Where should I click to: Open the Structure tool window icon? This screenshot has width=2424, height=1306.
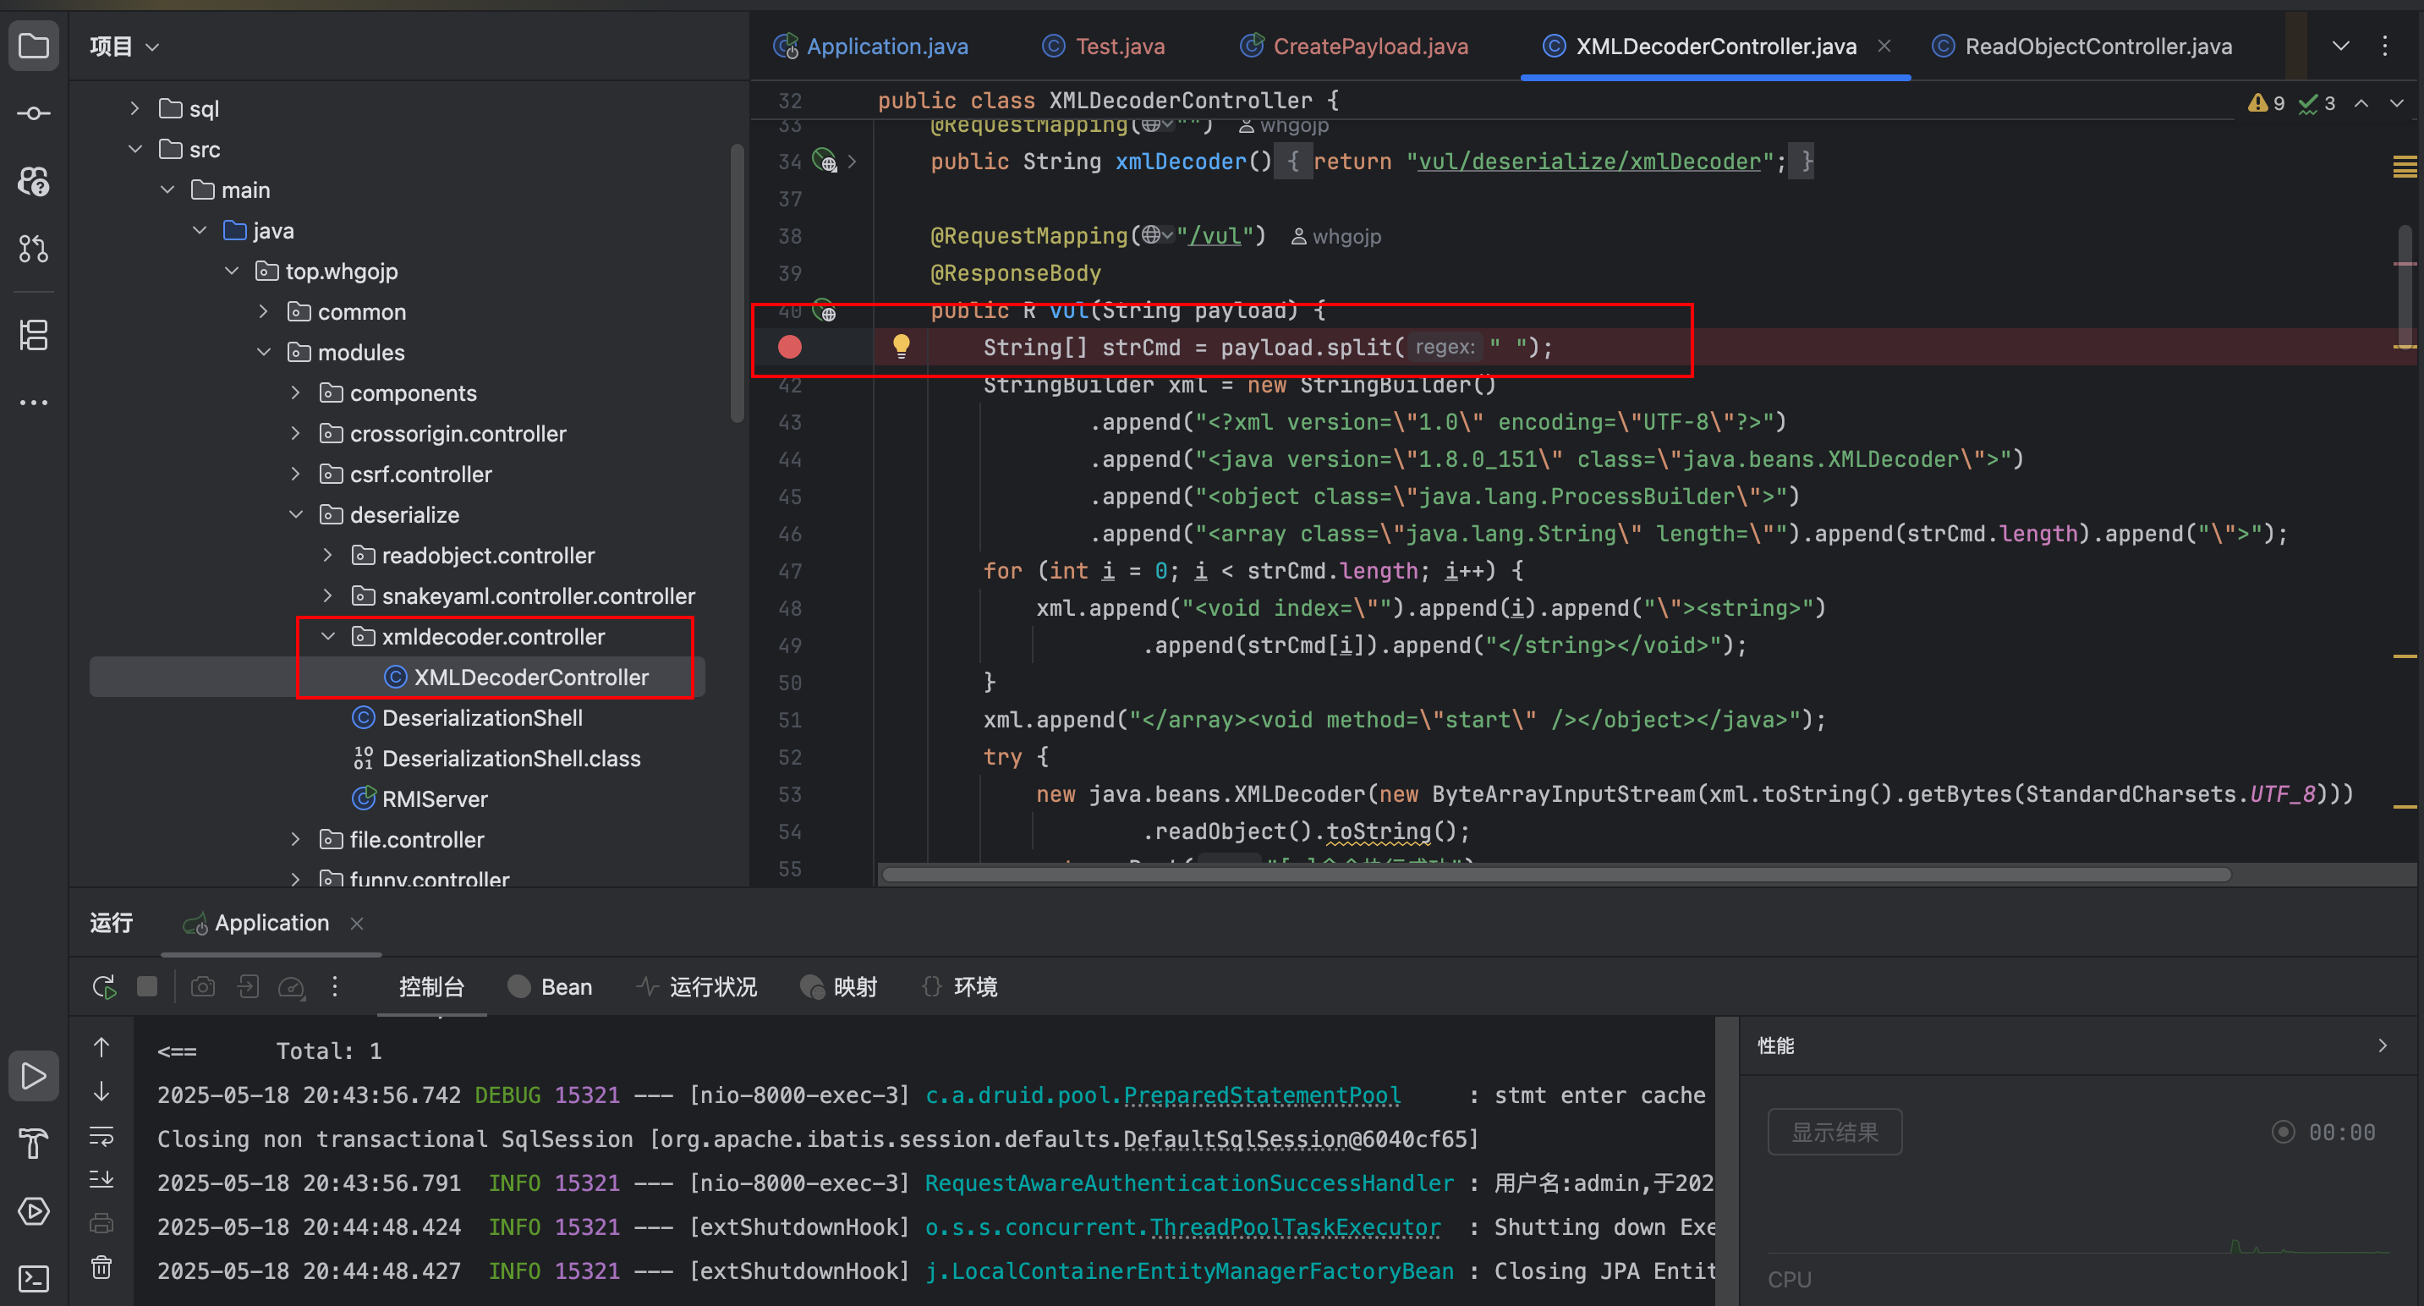pyautogui.click(x=34, y=335)
